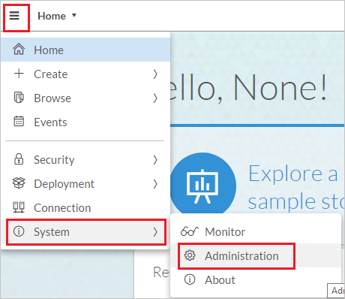This screenshot has height=299, width=345.
Task: Click the documents icon beside Browse
Action: click(x=19, y=98)
